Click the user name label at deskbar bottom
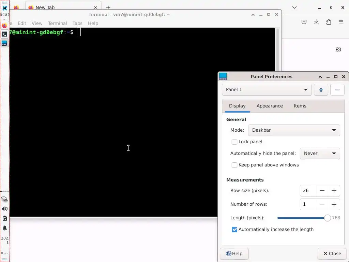This screenshot has width=349, height=262. click(5, 253)
